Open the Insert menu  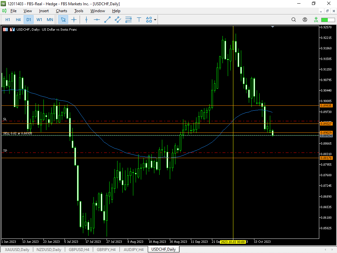[44, 11]
